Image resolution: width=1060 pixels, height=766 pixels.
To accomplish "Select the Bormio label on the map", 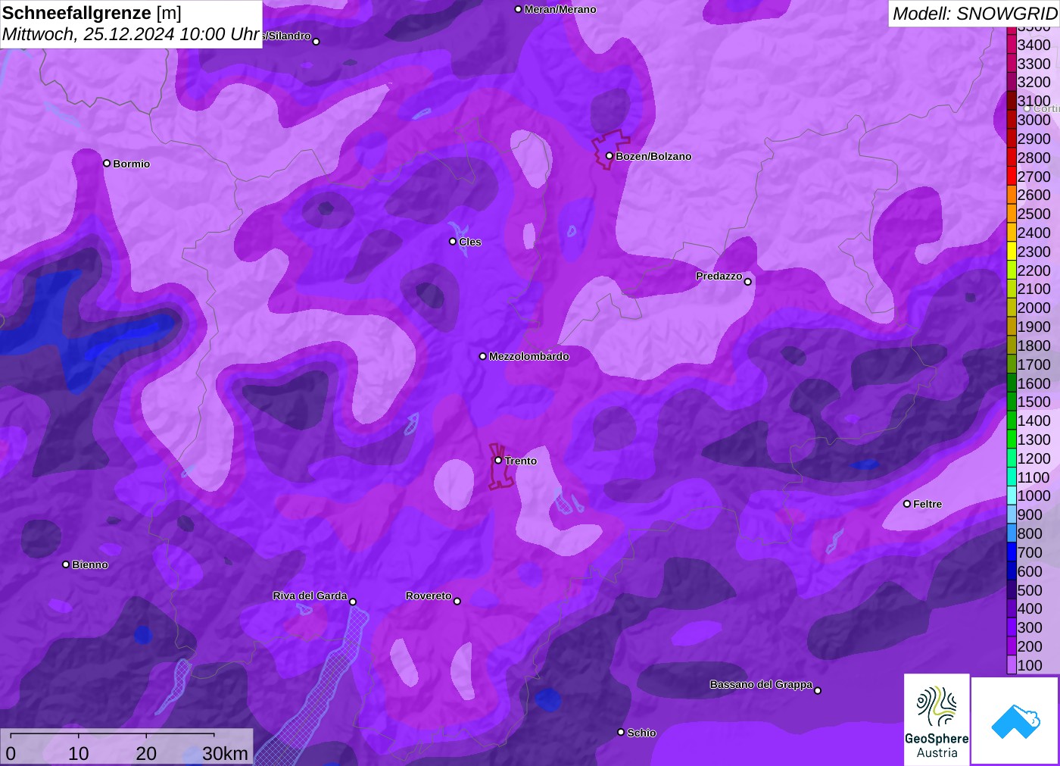I will click(132, 164).
